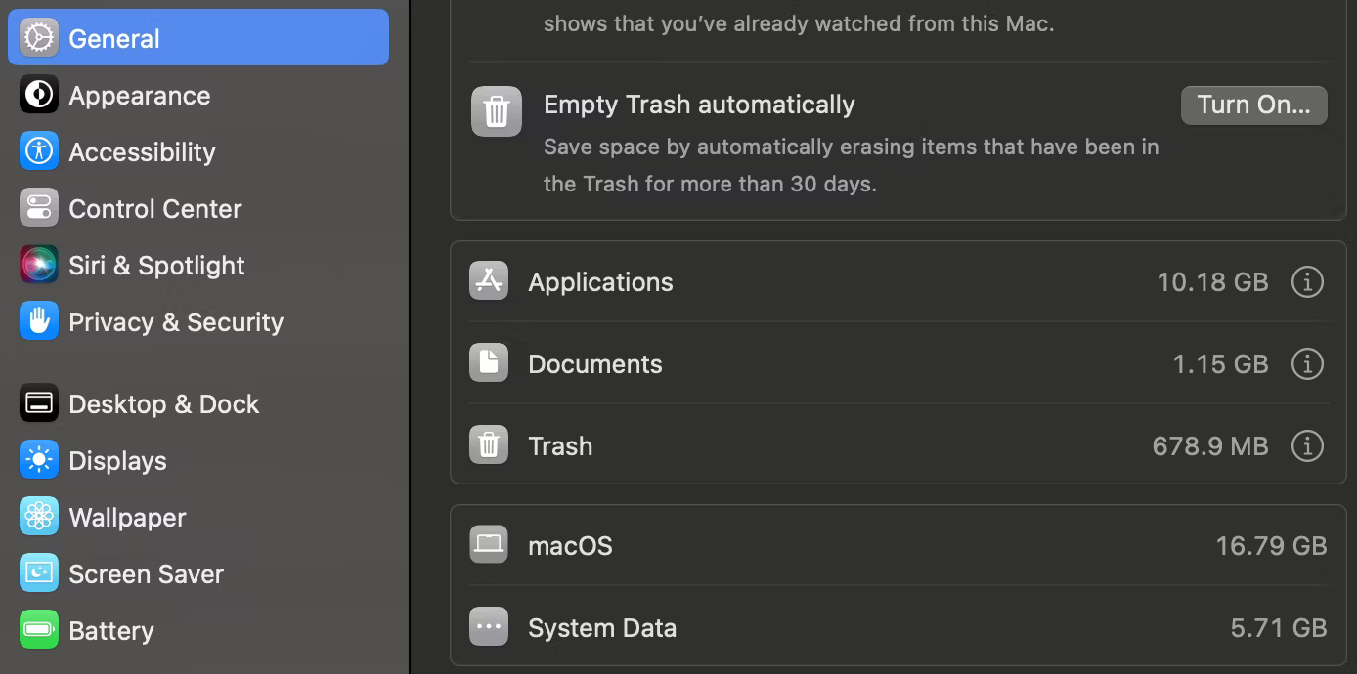Open info for the Trash storage category
This screenshot has height=674, width=1357.
pyautogui.click(x=1307, y=445)
